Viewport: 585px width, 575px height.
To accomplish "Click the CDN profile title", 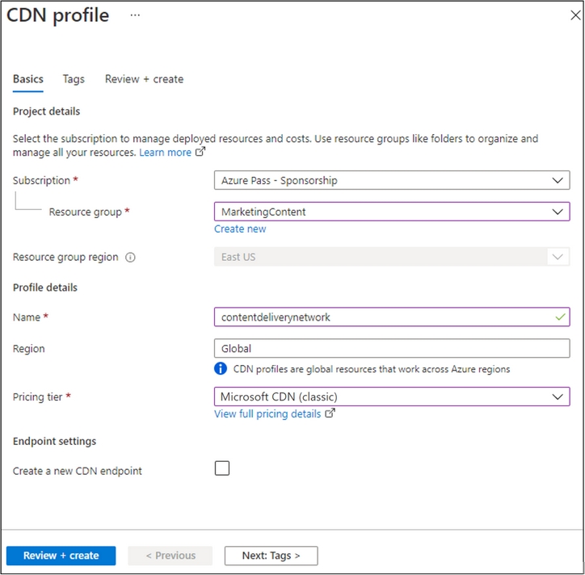I will 58,15.
